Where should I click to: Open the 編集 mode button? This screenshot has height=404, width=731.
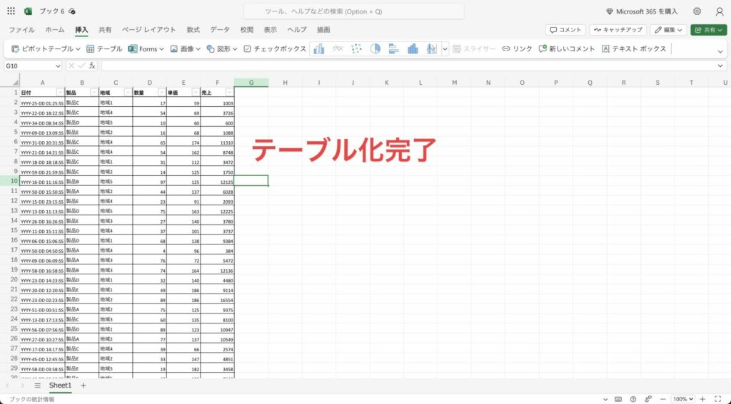[x=668, y=30]
